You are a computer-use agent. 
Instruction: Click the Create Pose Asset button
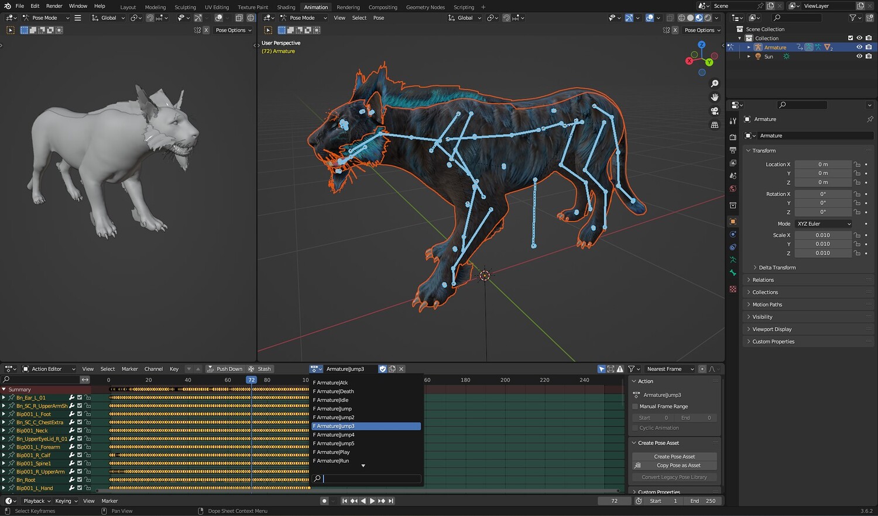click(674, 456)
